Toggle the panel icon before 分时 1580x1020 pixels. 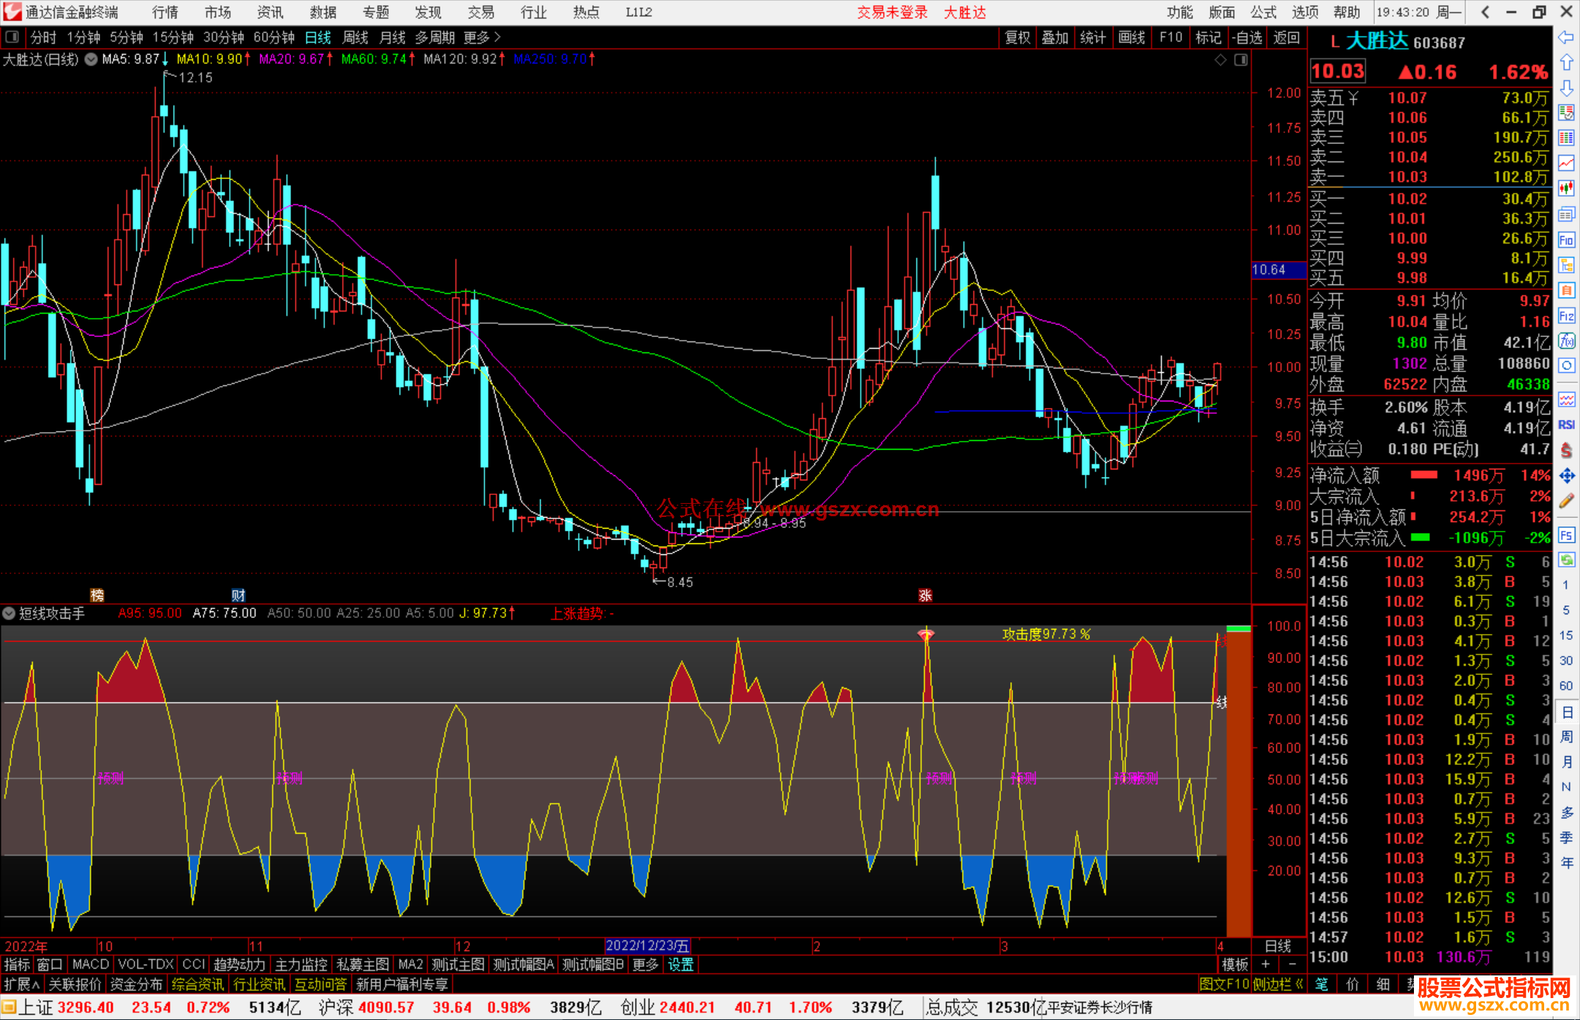[12, 37]
